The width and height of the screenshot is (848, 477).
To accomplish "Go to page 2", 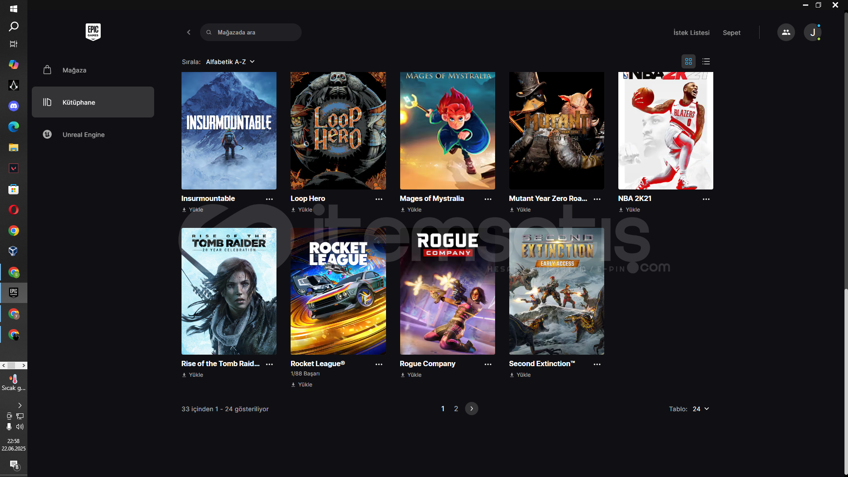I will click(x=456, y=409).
